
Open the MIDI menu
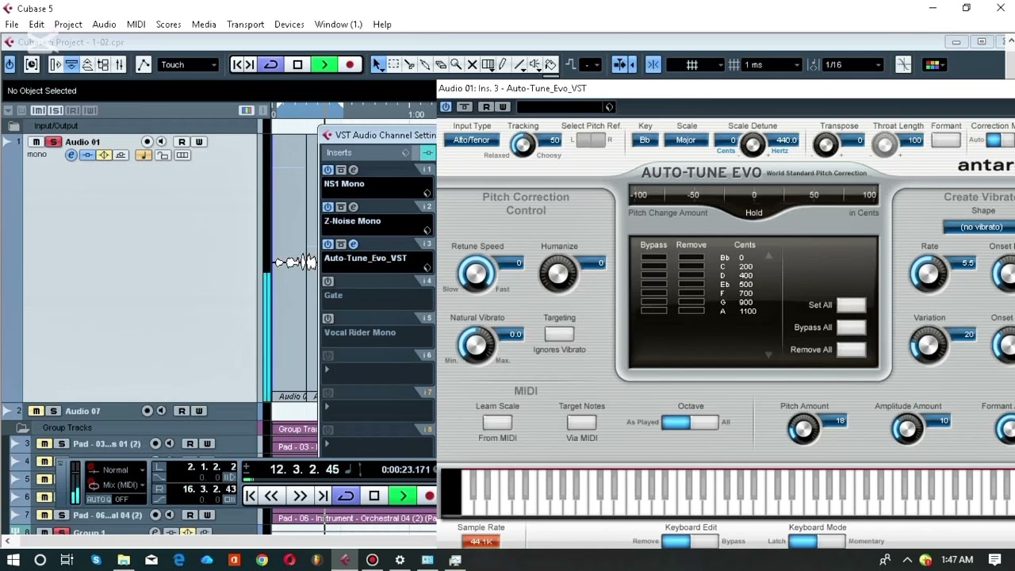point(136,25)
